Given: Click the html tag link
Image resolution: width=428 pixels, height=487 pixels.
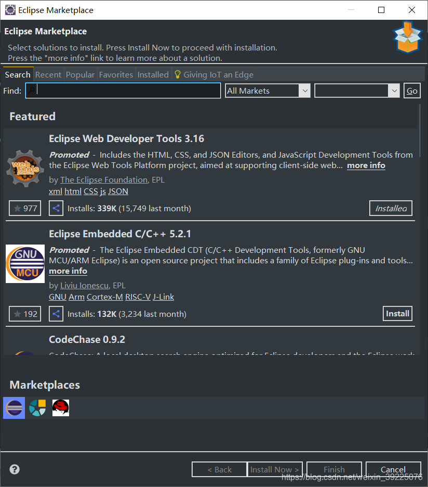Looking at the screenshot, I should pyautogui.click(x=73, y=191).
